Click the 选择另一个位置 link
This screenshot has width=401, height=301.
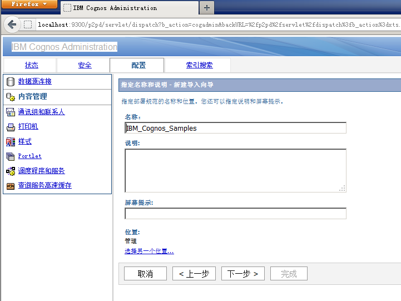(x=150, y=251)
